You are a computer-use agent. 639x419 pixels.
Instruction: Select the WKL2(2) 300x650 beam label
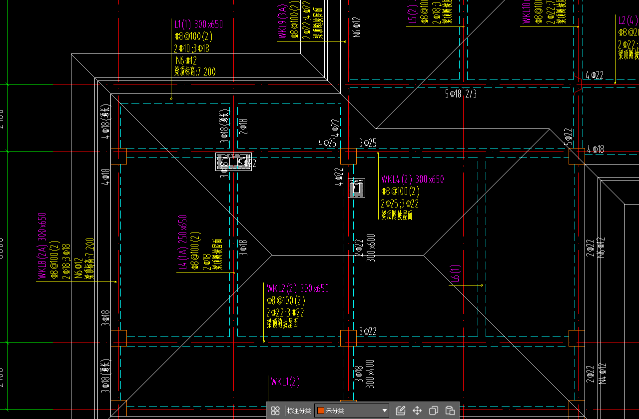click(298, 288)
